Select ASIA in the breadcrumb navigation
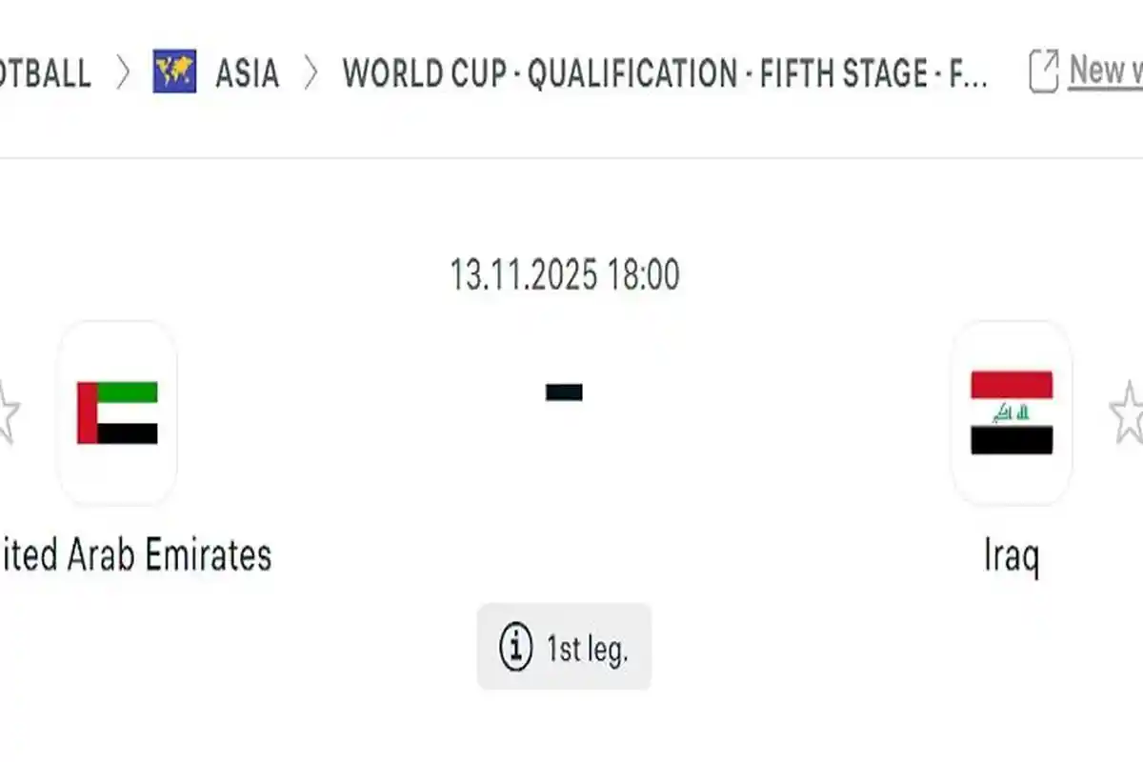This screenshot has height=762, width=1143. [250, 70]
